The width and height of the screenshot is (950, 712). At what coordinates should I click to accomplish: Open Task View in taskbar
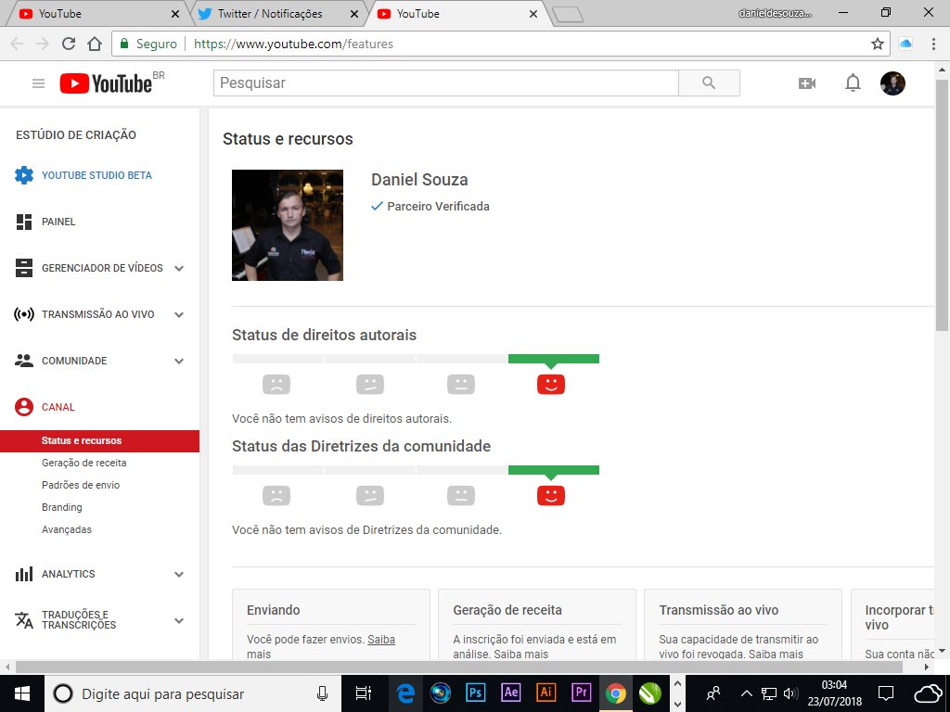364,693
